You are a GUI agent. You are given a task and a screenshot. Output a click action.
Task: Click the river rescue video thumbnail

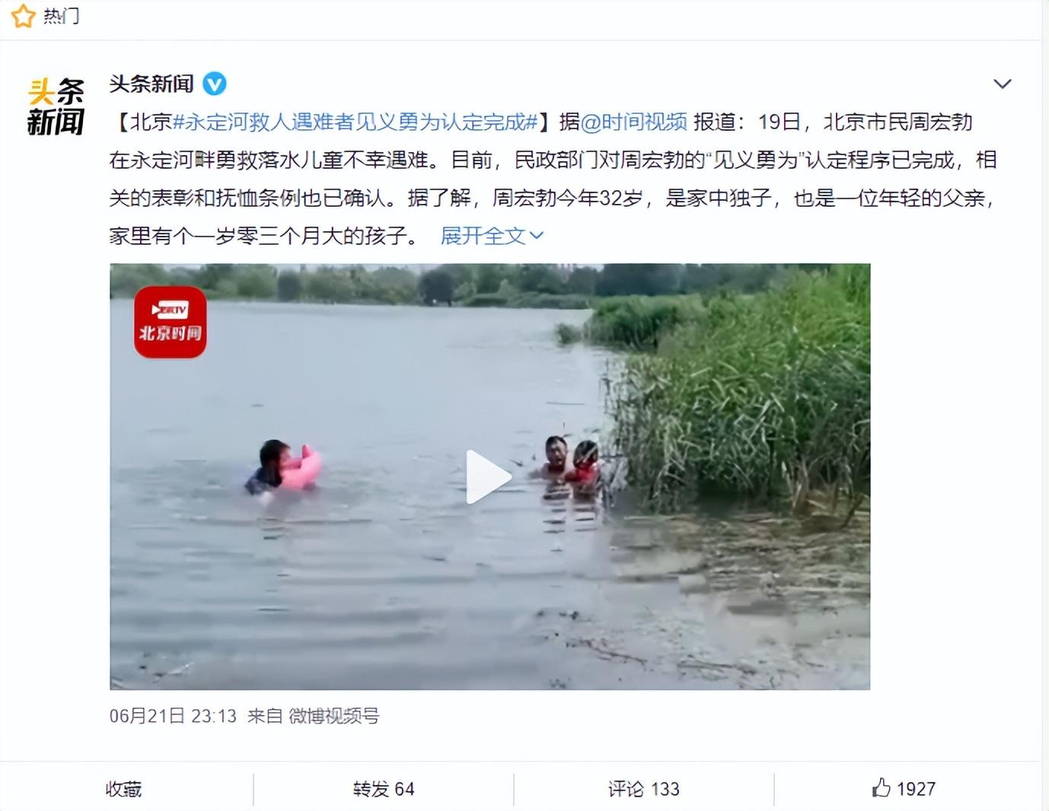point(489,476)
